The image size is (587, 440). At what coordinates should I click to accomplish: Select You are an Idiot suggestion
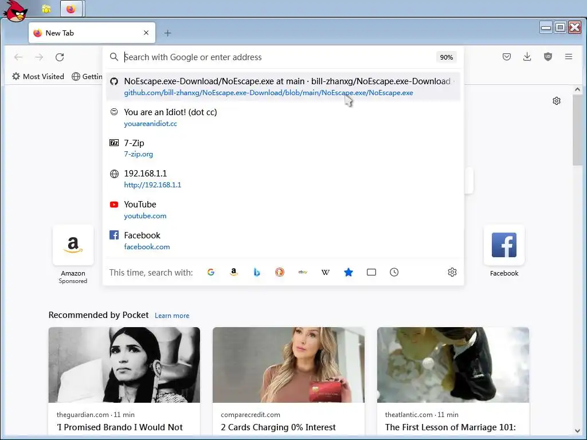pyautogui.click(x=283, y=117)
